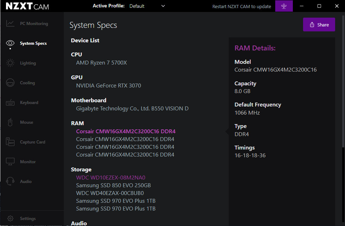This screenshot has height=226, width=345.
Task: Close the NZXT CAM window
Action: tap(337, 6)
